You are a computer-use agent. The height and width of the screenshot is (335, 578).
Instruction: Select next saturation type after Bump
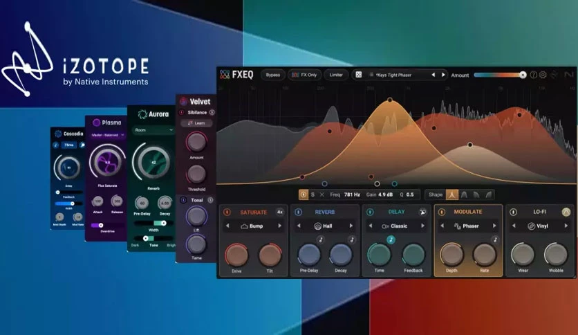[x=280, y=226]
